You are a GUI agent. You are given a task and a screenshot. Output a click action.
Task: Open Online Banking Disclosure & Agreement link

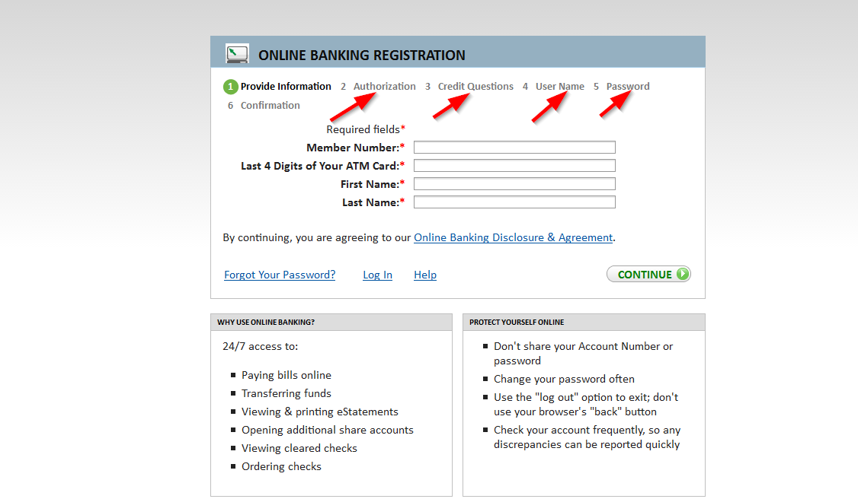click(x=514, y=237)
